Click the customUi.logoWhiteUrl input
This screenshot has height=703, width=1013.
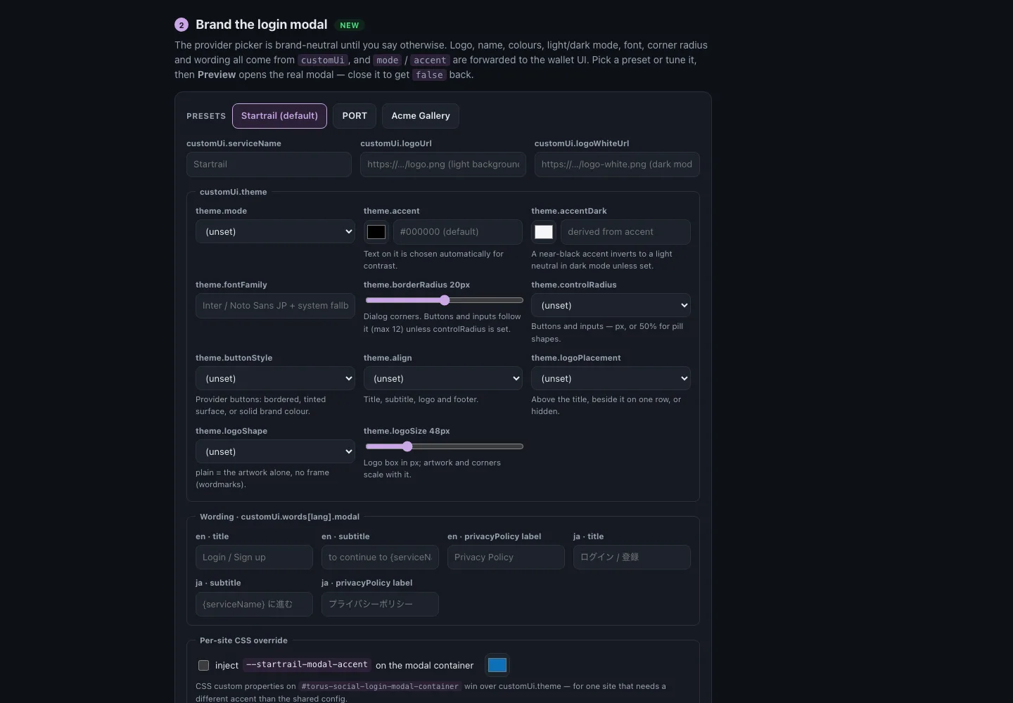[x=617, y=165]
